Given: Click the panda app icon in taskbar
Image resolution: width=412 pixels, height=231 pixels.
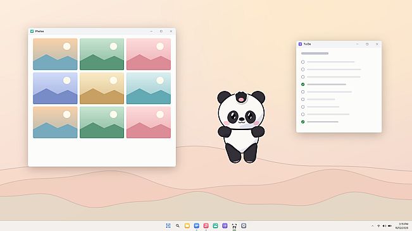Looking at the screenshot, I should (x=234, y=225).
